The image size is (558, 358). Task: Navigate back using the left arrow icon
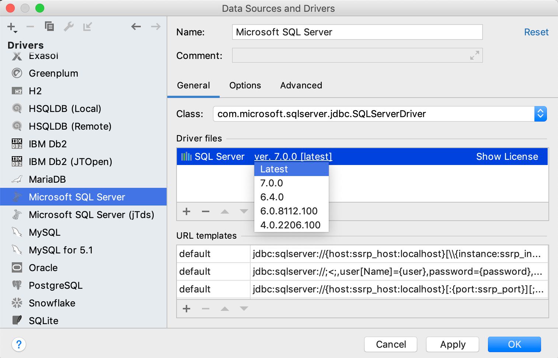click(136, 26)
